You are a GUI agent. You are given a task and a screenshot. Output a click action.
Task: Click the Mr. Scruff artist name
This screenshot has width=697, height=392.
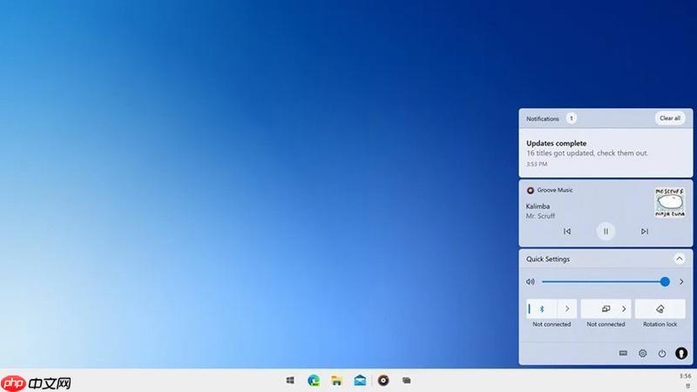pos(540,216)
